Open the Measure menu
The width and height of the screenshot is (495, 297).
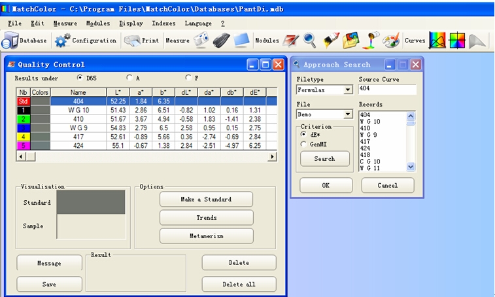click(x=65, y=24)
